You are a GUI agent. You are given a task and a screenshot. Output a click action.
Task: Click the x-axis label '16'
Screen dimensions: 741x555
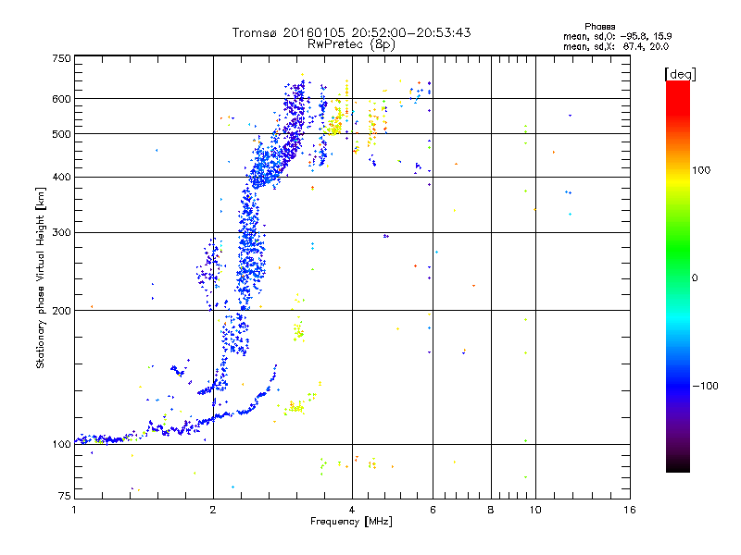point(630,510)
